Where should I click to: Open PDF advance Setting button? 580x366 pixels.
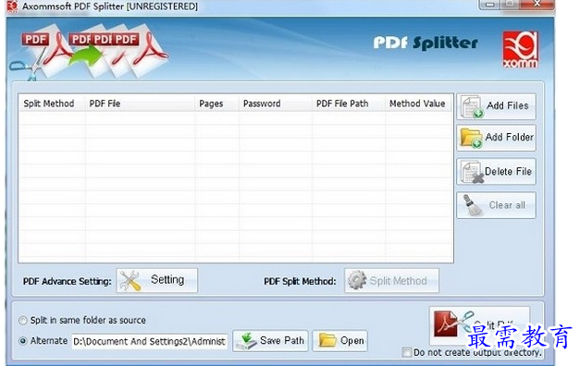[157, 281]
